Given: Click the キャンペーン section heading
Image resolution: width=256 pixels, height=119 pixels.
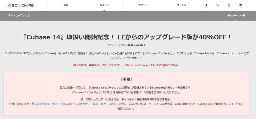Looking at the screenshot, I should [x=19, y=15].
